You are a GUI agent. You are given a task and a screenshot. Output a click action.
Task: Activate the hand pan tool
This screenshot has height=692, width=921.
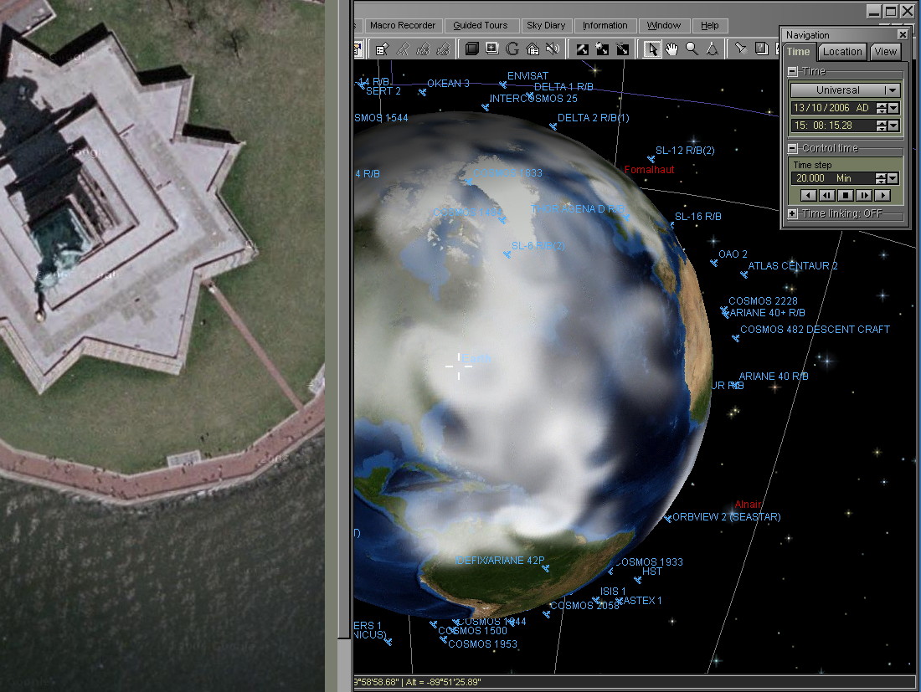[x=671, y=49]
